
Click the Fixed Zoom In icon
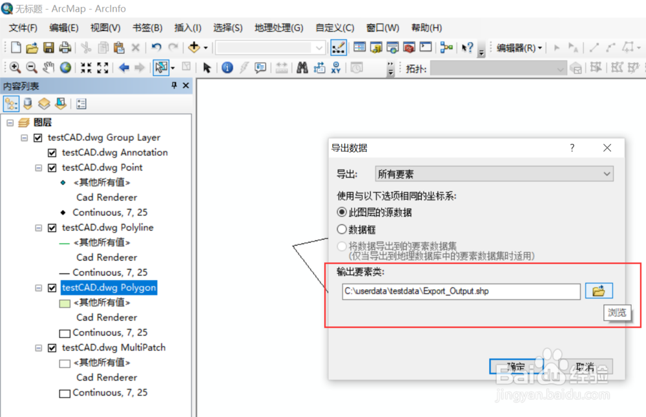[x=86, y=68]
